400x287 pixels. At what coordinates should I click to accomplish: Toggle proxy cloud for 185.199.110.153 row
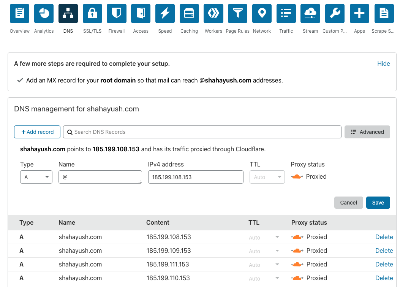tap(297, 278)
